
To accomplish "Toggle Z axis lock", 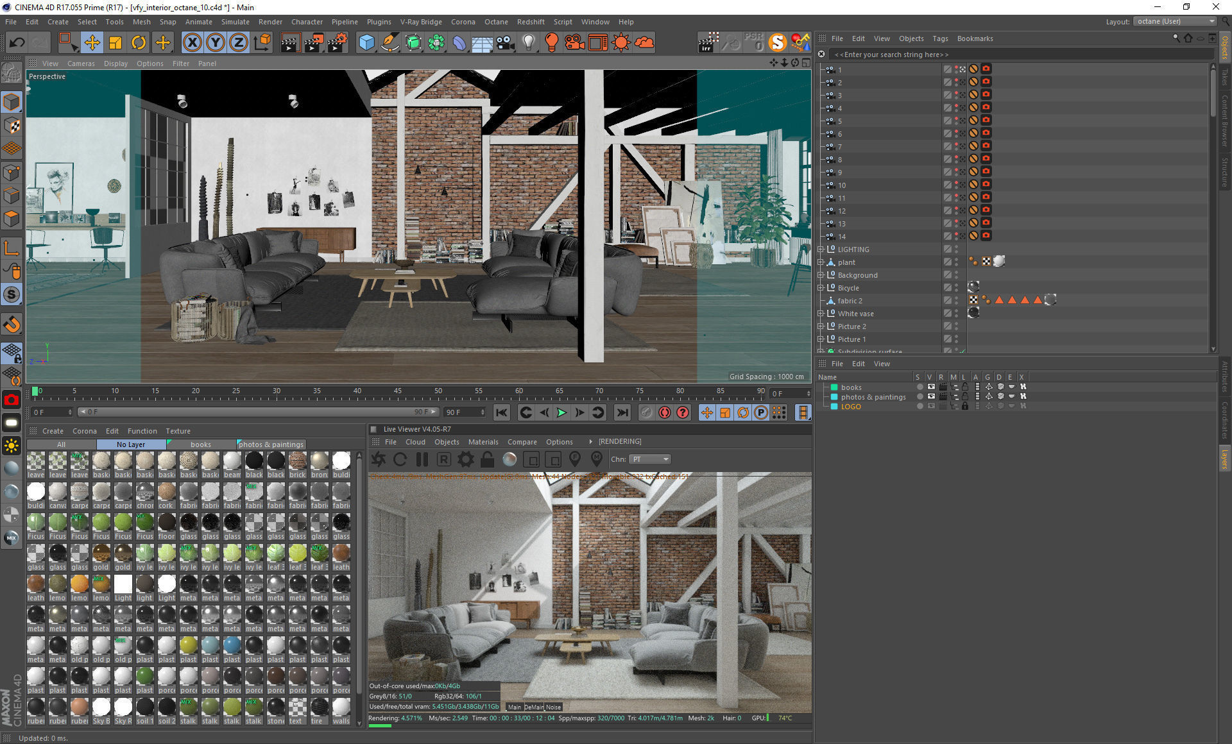I will pyautogui.click(x=238, y=43).
